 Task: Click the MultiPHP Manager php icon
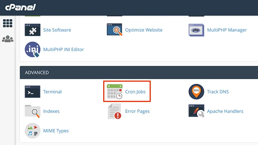tap(196, 30)
